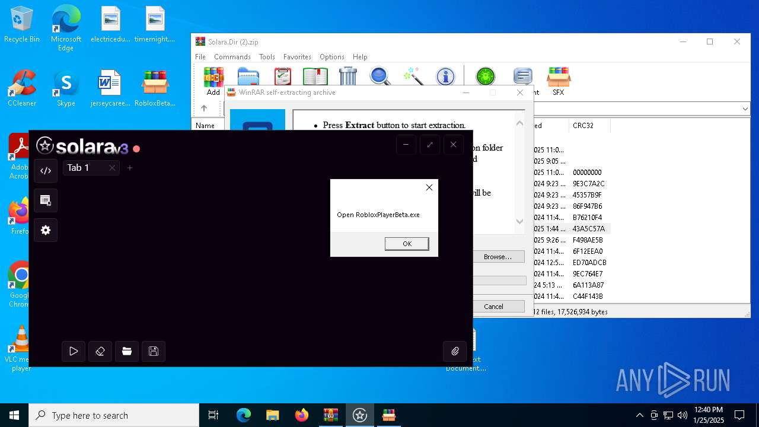Close Tab 1 with its X icon
759x427 pixels.
click(112, 168)
